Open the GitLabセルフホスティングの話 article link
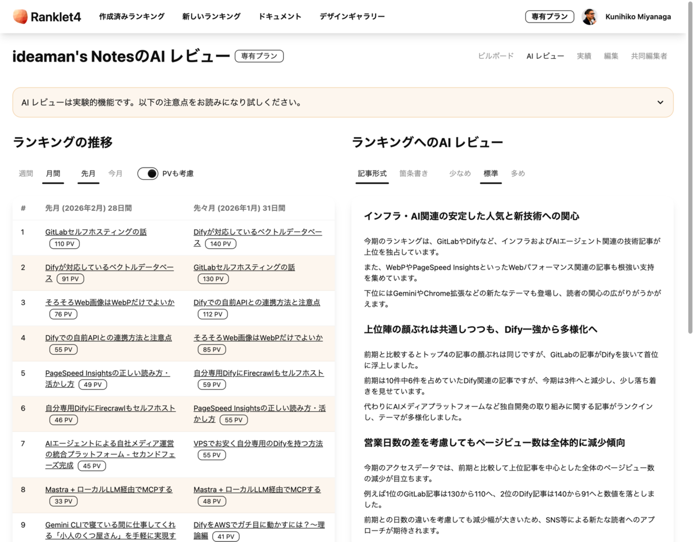Screen dimensions: 694x542 click(96, 231)
